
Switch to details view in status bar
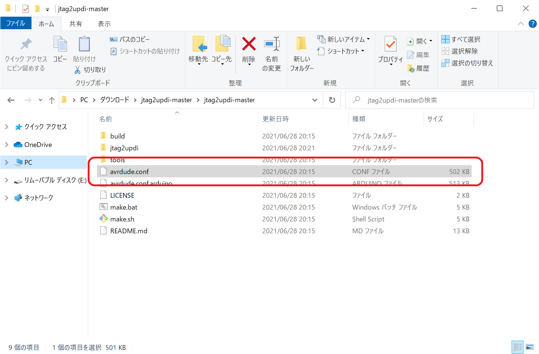click(518, 347)
